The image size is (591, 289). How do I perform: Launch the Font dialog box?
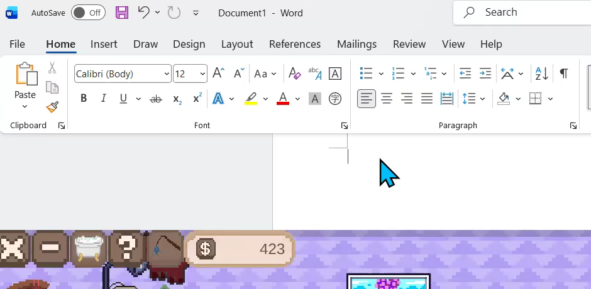(344, 126)
